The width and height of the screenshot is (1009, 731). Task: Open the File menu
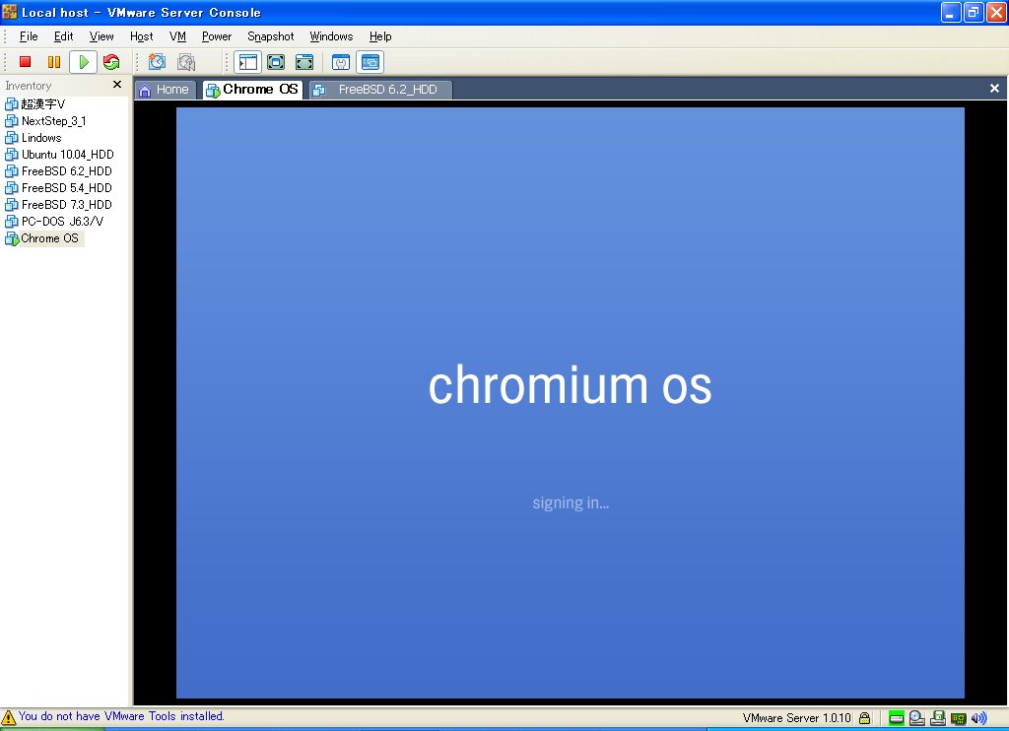(29, 36)
